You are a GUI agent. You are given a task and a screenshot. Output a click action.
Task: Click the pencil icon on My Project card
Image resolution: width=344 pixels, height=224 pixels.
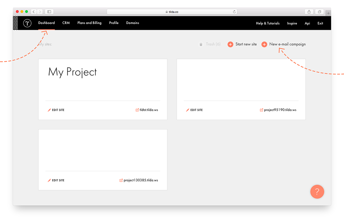[49, 110]
